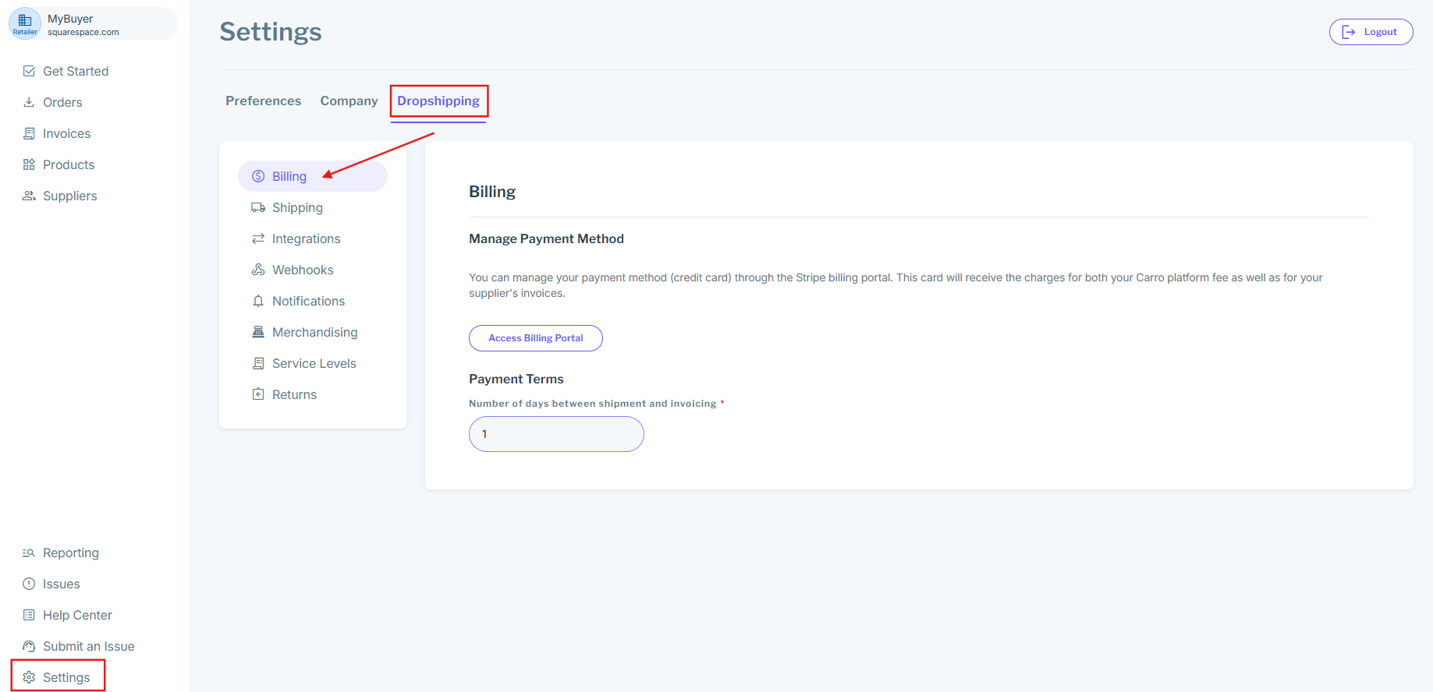The image size is (1433, 692).
Task: Log out using the Logout button
Action: pyautogui.click(x=1371, y=32)
